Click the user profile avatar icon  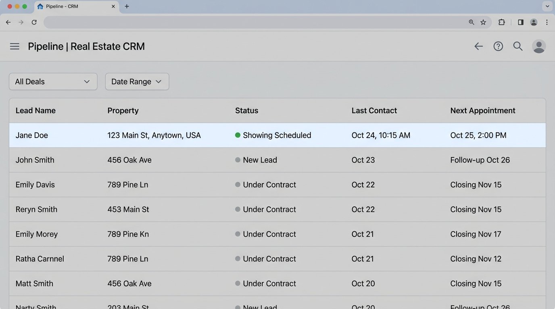pos(539,46)
